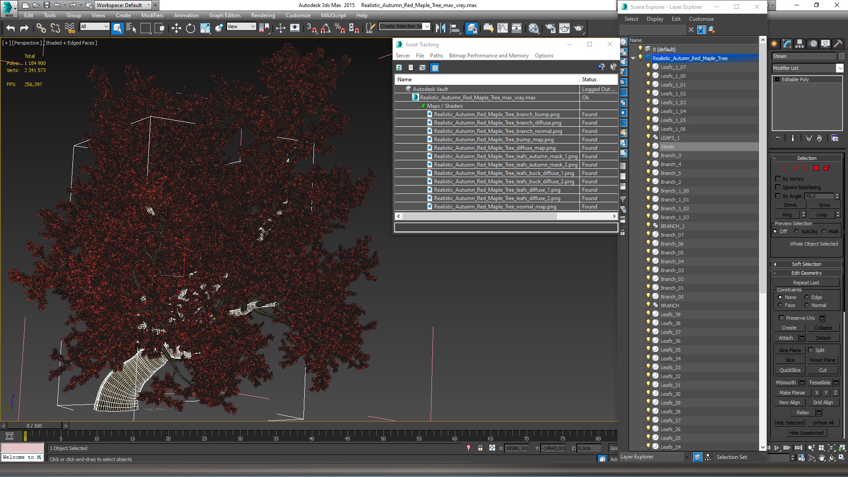Image resolution: width=848 pixels, height=477 pixels.
Task: Click the Hide Unselected button
Action: pyautogui.click(x=806, y=433)
